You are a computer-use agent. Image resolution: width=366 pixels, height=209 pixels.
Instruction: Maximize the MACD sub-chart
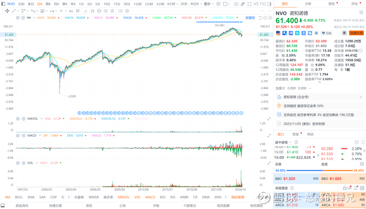coord(269,135)
